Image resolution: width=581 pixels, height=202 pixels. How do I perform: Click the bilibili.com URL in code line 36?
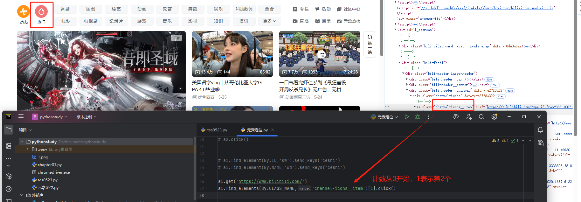[x=270, y=181]
